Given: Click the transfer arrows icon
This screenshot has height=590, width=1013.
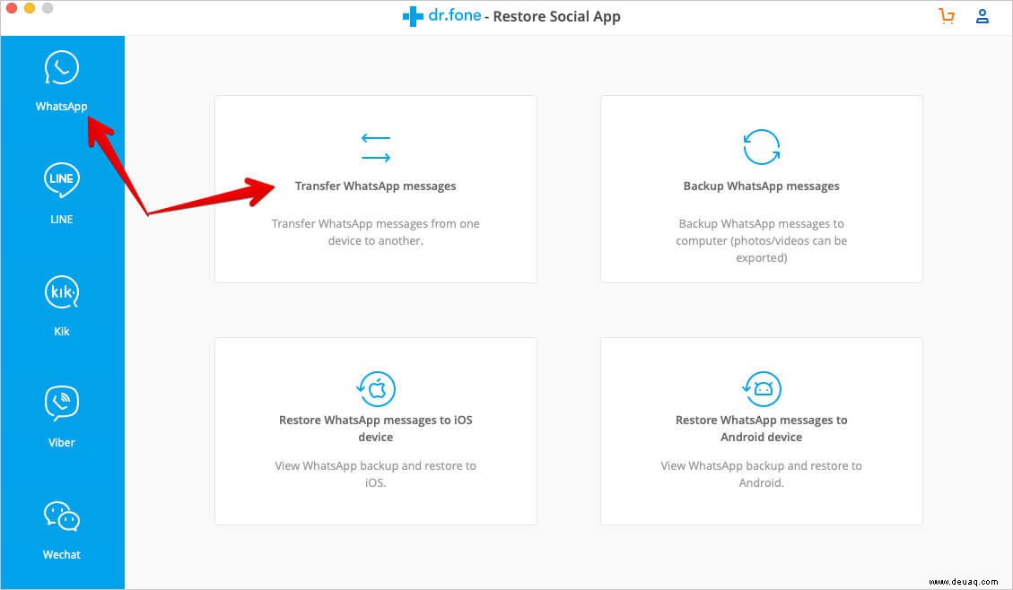Looking at the screenshot, I should pos(375,147).
